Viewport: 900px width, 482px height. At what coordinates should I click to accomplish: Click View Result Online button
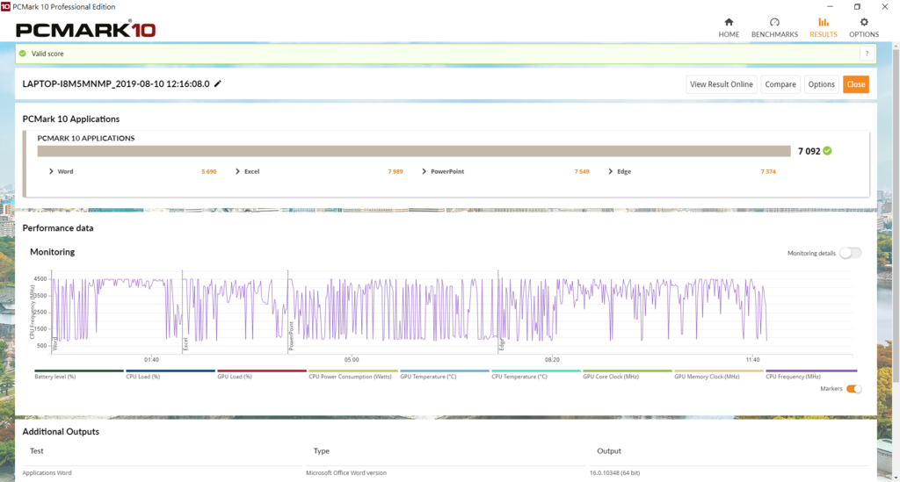point(721,84)
